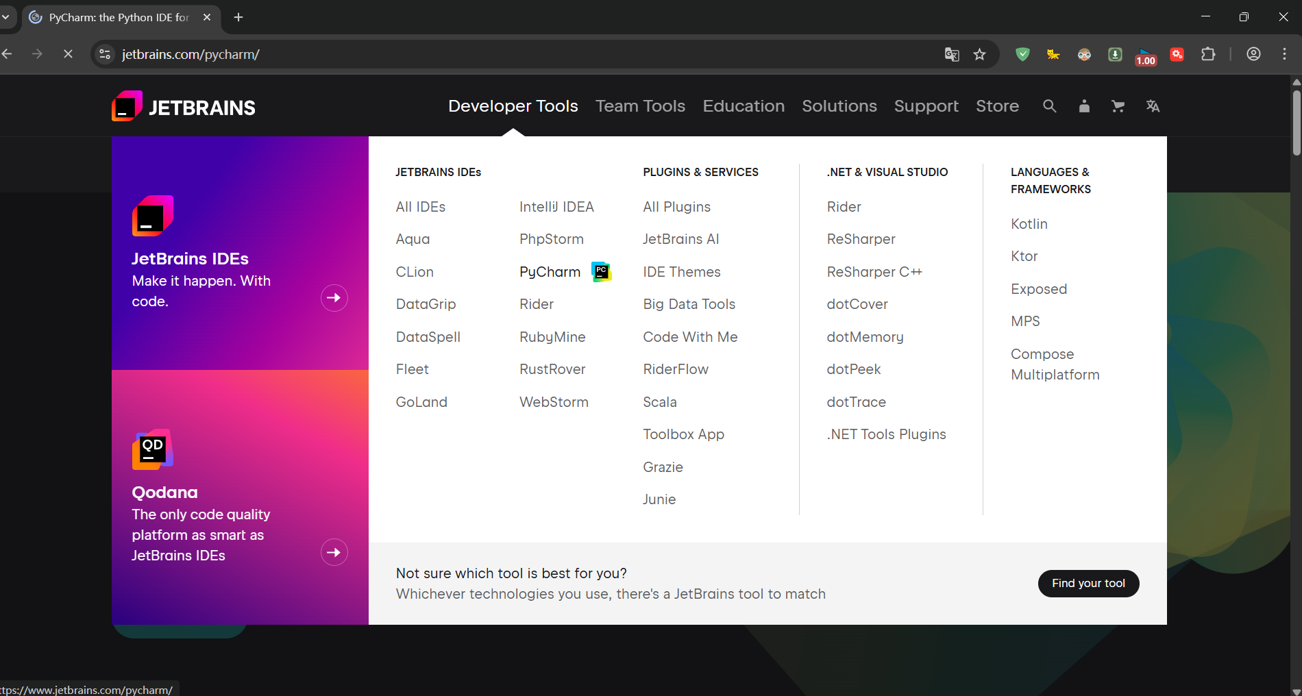The image size is (1302, 696).
Task: Open the WebStorm link
Action: 554,402
